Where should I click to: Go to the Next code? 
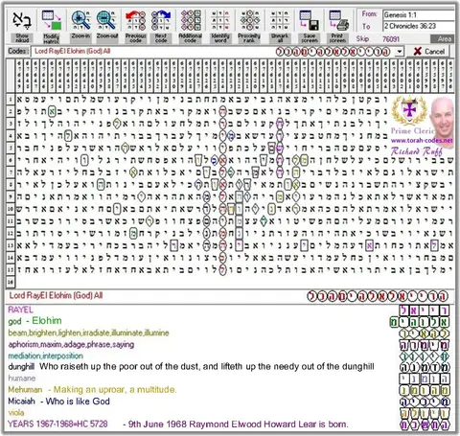[x=161, y=20]
